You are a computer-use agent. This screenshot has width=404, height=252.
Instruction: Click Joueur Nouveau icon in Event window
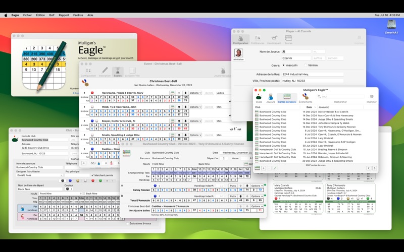(223, 72)
